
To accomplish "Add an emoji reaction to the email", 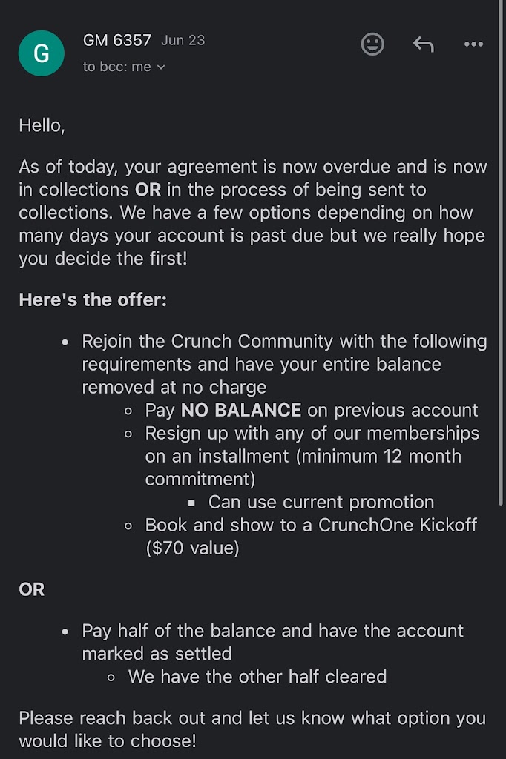I will 372,44.
